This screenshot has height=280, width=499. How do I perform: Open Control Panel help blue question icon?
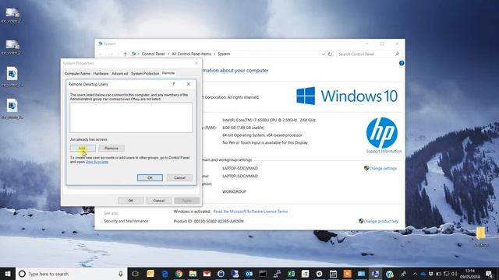point(402,63)
